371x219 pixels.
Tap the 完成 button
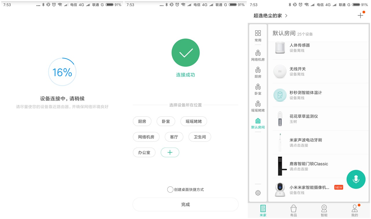tap(185, 205)
